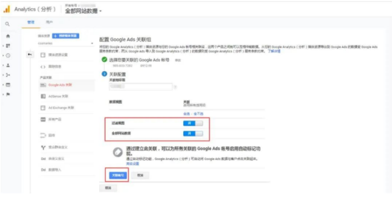
Task: Open Audience reports person icon
Action: (8, 66)
